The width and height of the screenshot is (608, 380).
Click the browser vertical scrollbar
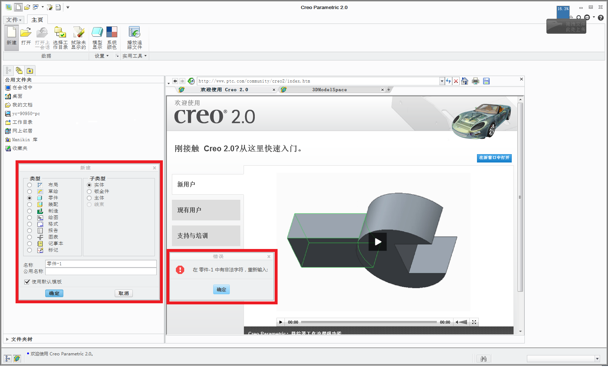coord(520,197)
